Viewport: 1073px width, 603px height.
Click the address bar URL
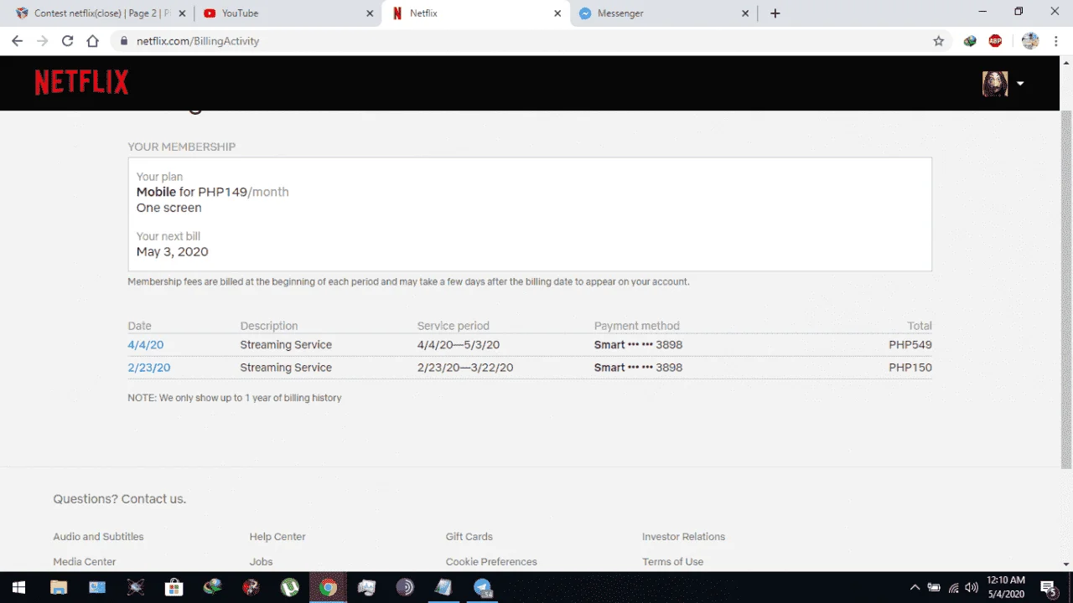tap(198, 41)
